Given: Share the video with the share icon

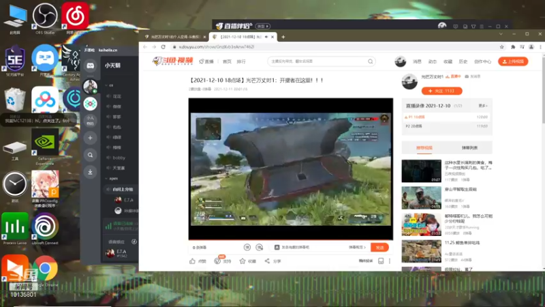Looking at the screenshot, I should pos(267,261).
